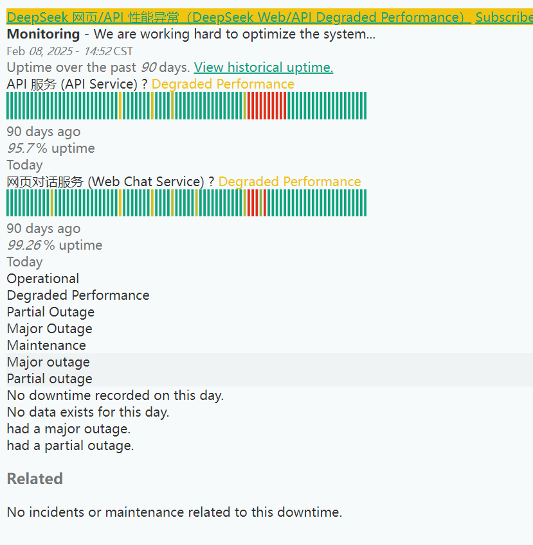The height and width of the screenshot is (545, 533).
Task: Click the API Service Degraded Performance status label
Action: [x=222, y=85]
